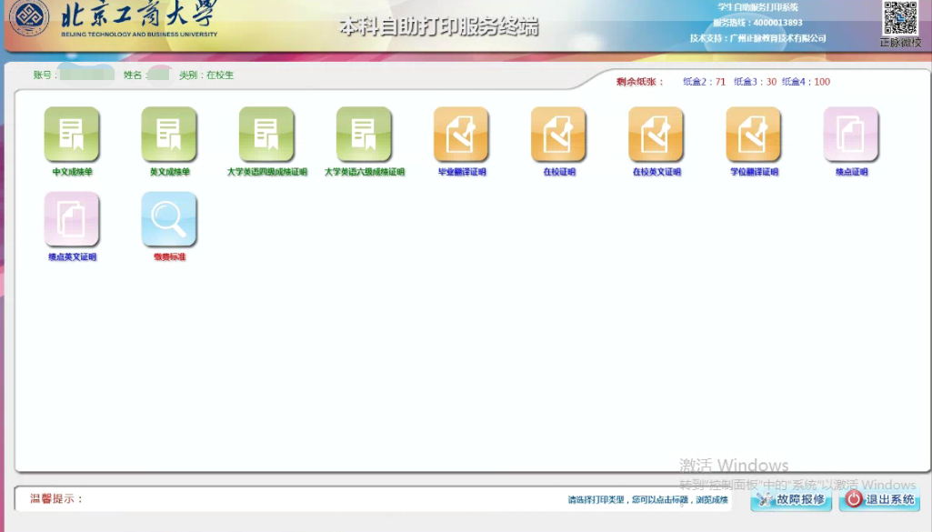
Task: Click the 缴费标准 magnifier icon
Action: click(x=169, y=219)
